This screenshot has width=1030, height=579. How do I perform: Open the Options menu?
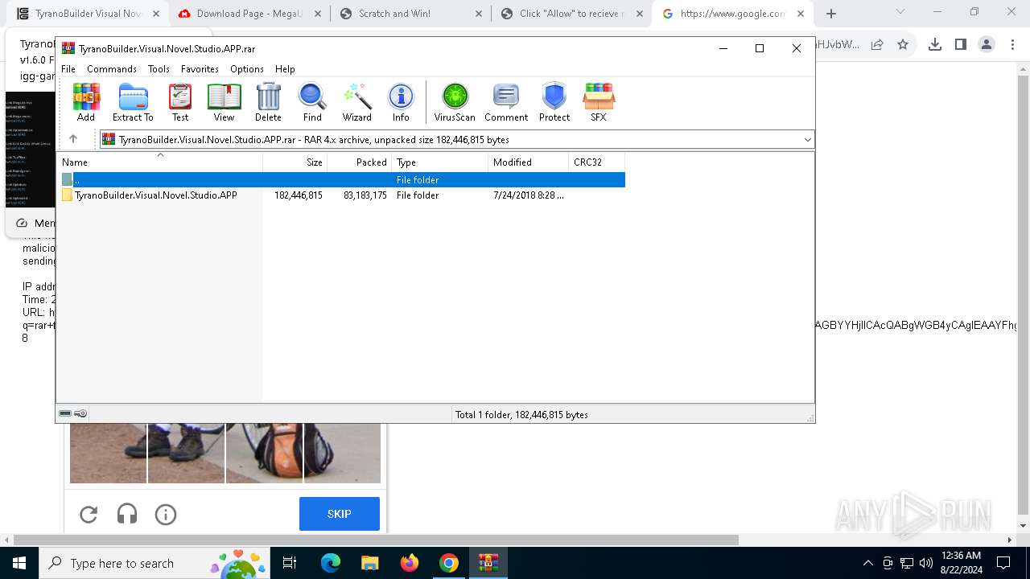(247, 69)
